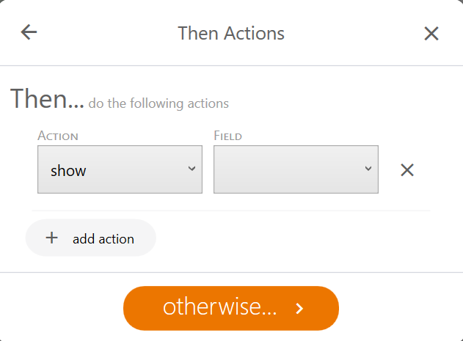Continue to the otherwise... step
Image resolution: width=463 pixels, height=341 pixels.
coord(231,308)
